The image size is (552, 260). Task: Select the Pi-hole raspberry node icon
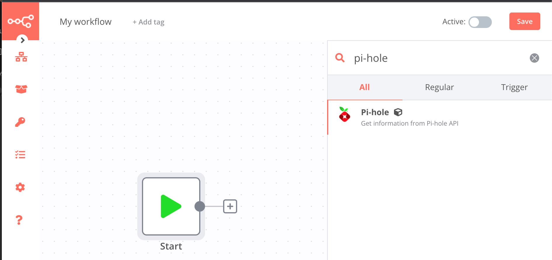(x=345, y=114)
